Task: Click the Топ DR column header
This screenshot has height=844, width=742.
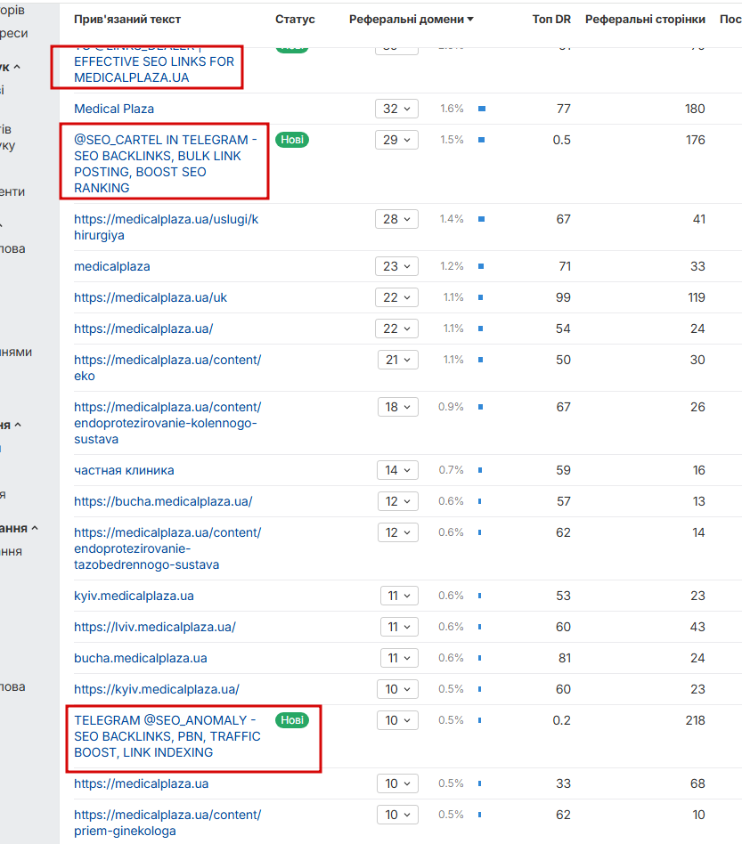Action: point(551,20)
